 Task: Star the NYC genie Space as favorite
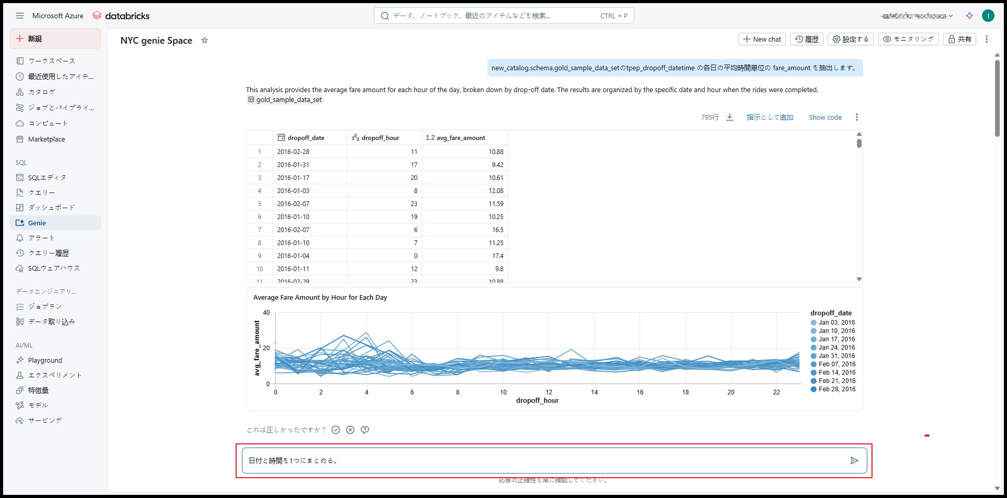pyautogui.click(x=204, y=41)
